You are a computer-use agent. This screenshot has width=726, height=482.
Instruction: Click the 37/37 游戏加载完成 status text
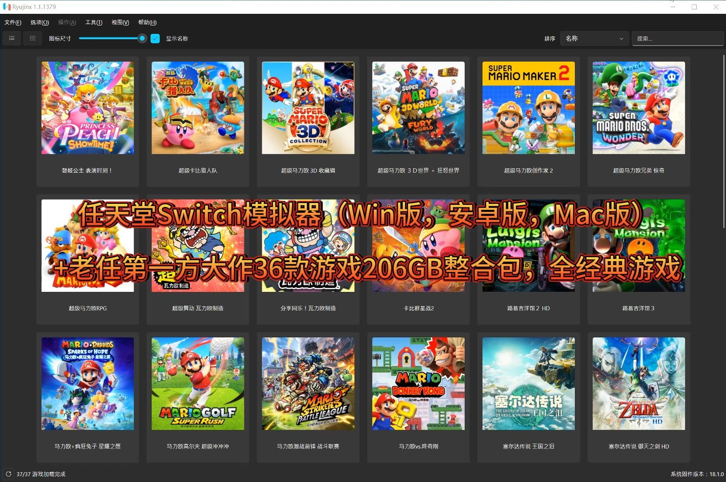pos(41,474)
